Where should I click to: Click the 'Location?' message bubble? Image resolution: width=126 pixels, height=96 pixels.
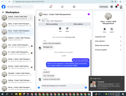pyautogui.click(x=46, y=72)
